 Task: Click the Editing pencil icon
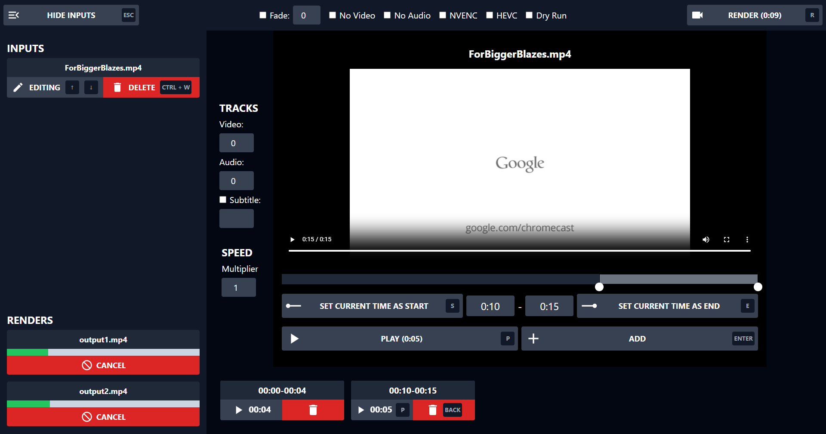(x=18, y=87)
